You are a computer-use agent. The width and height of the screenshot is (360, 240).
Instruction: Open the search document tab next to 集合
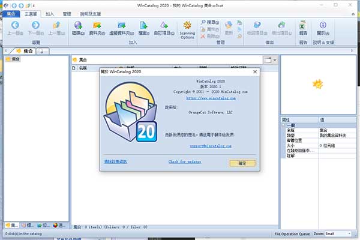[43, 51]
